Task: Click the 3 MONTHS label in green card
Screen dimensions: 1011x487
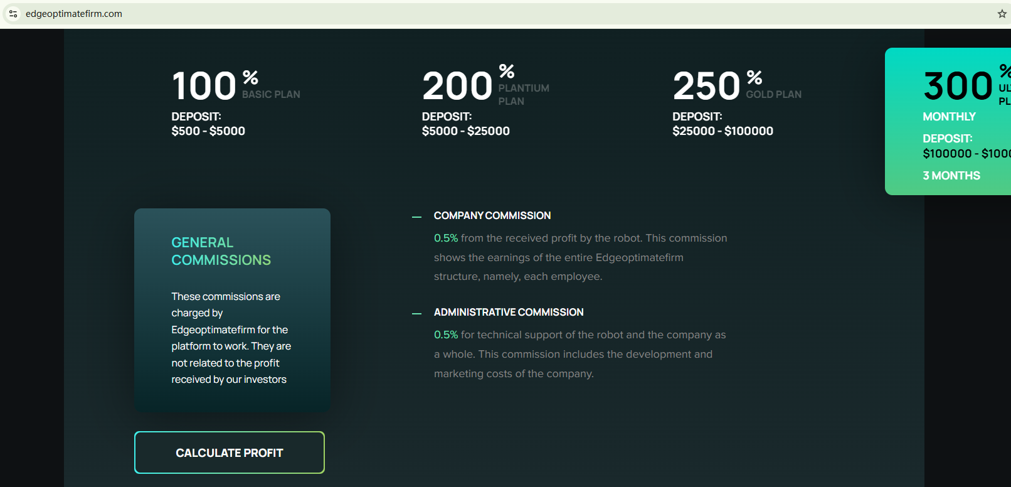Action: (x=951, y=176)
